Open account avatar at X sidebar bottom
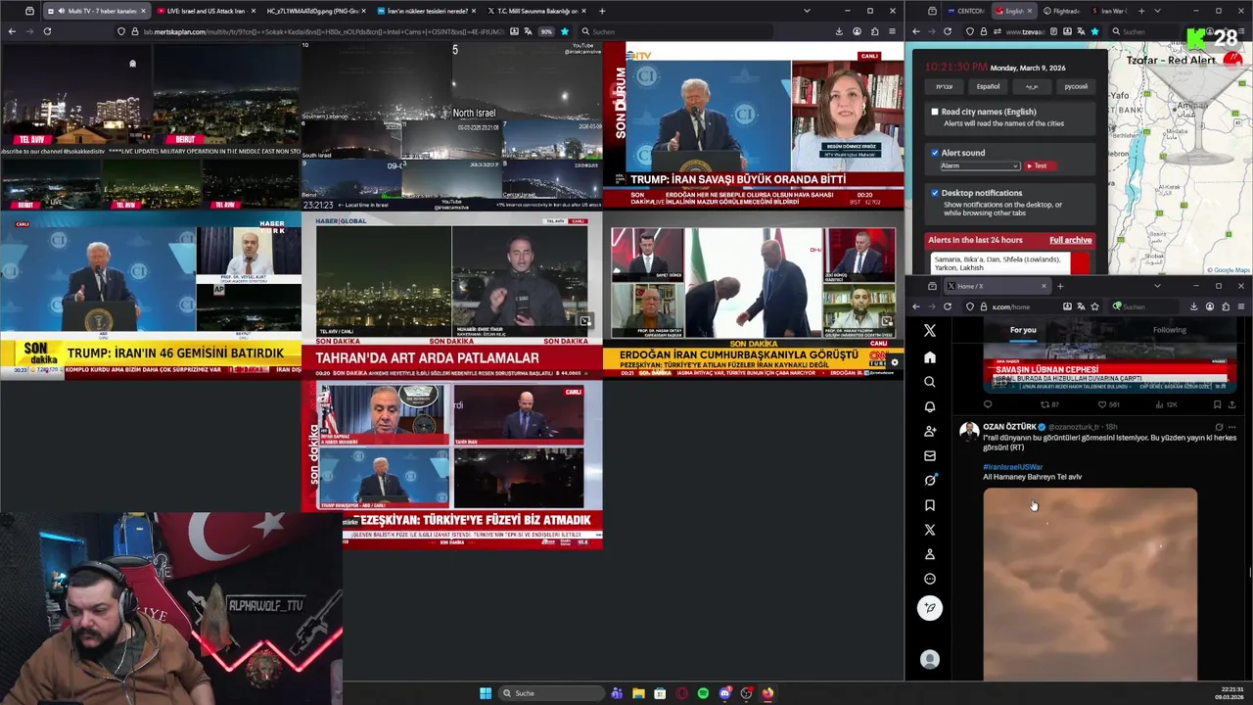The image size is (1253, 705). (x=930, y=660)
